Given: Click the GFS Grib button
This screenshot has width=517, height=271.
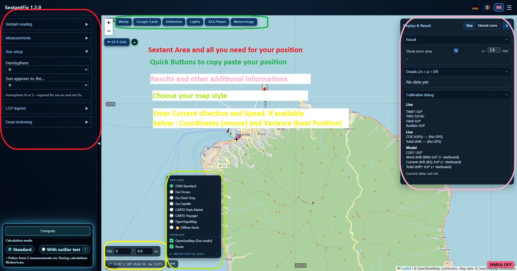Looking at the screenshot, I should (x=117, y=42).
